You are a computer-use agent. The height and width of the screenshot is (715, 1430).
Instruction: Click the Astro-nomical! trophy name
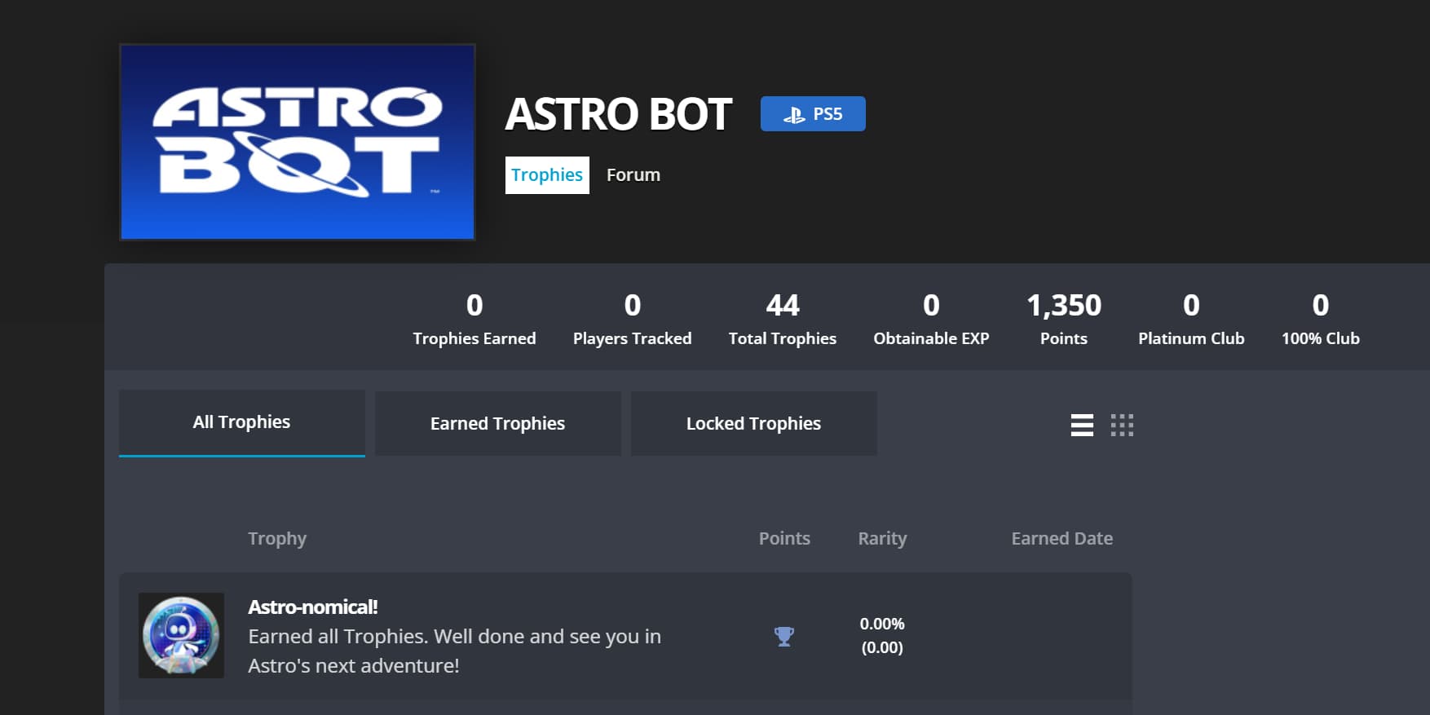313,607
